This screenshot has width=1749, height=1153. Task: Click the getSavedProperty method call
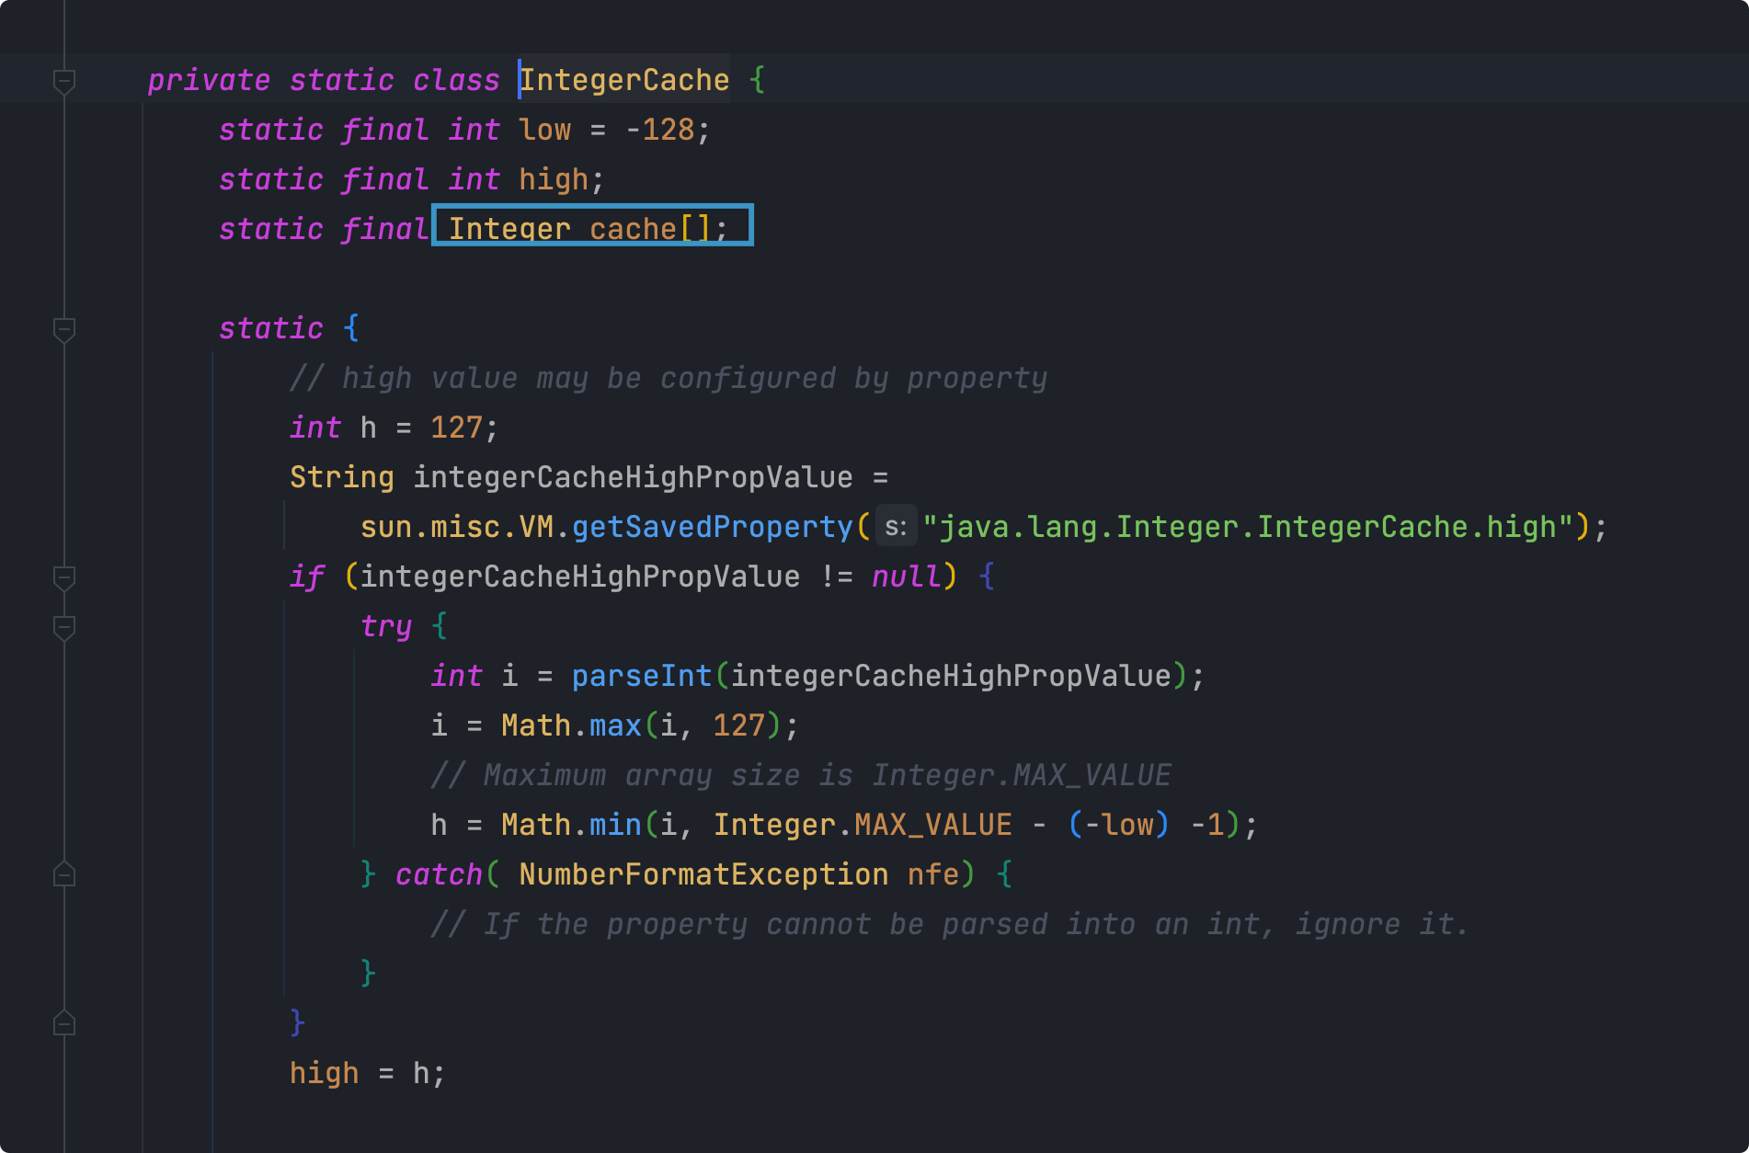pos(713,527)
